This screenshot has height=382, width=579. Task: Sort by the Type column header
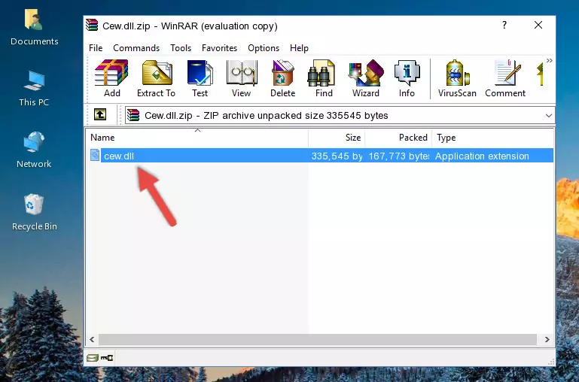[x=492, y=138]
